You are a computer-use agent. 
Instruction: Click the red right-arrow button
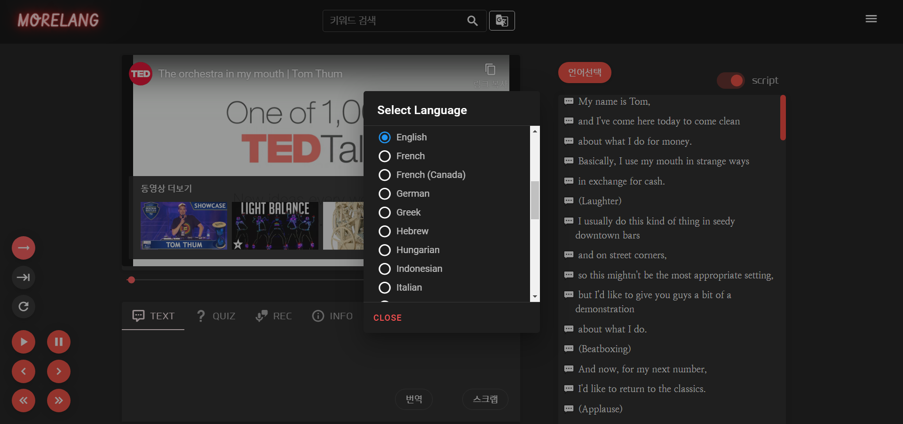tap(24, 248)
